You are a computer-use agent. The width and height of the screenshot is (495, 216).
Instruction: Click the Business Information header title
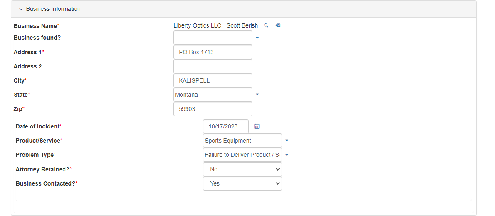click(x=53, y=9)
